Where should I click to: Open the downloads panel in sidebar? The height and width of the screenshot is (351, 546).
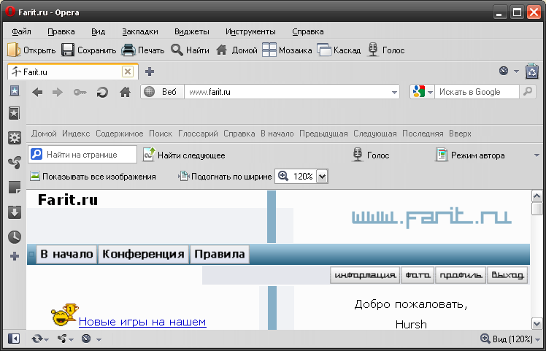pos(15,212)
